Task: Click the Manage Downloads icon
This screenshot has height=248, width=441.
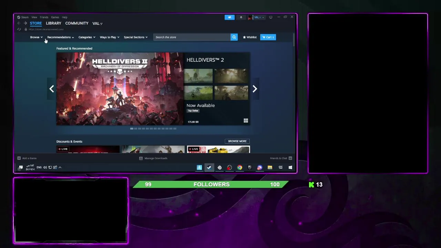Action: [x=141, y=158]
